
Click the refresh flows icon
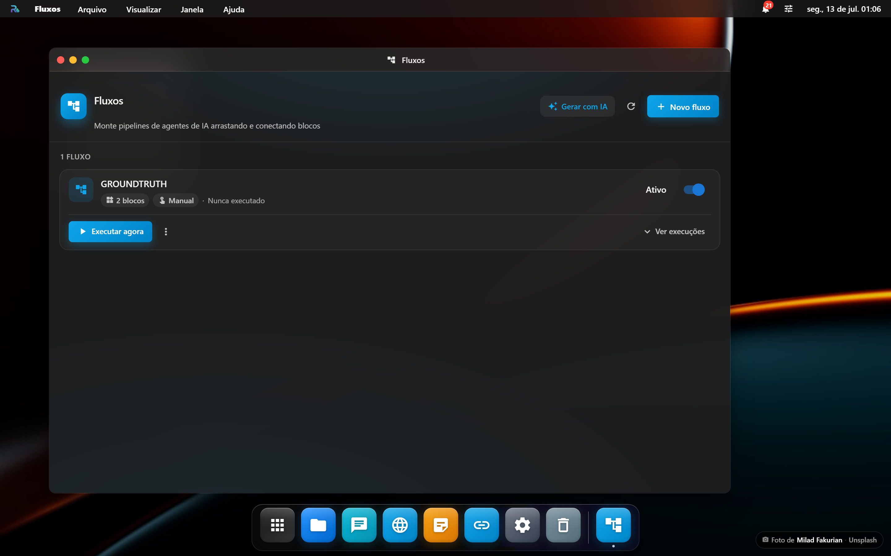[x=631, y=107]
